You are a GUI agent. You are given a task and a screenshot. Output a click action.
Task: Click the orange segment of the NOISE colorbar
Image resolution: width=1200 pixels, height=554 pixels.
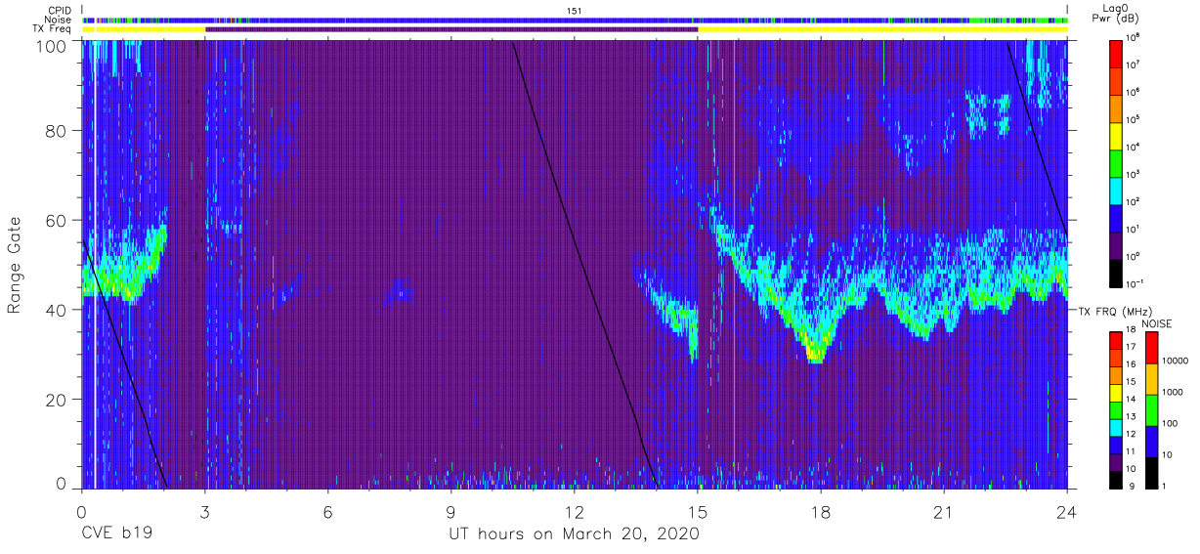point(1151,378)
